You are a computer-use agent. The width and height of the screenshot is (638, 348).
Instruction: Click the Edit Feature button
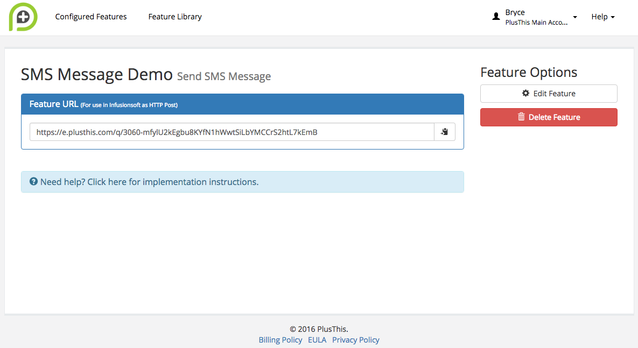pyautogui.click(x=549, y=94)
